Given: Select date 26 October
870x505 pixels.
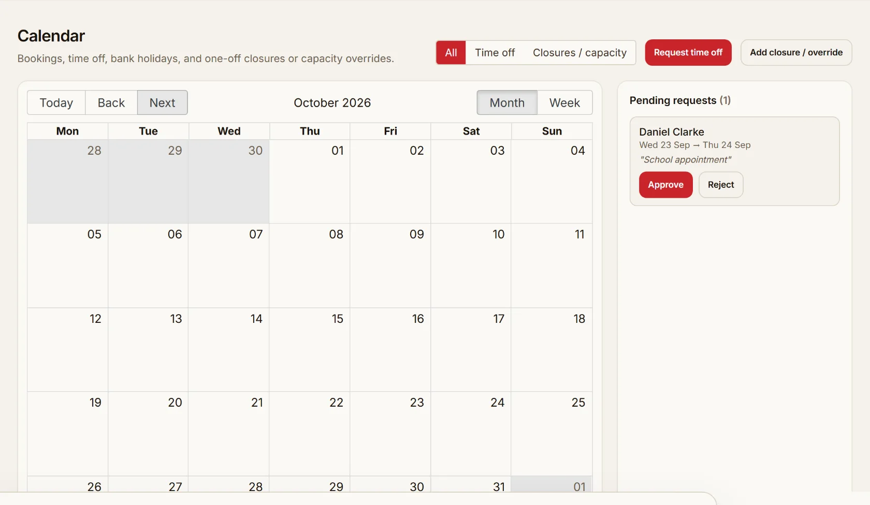Looking at the screenshot, I should pos(94,486).
